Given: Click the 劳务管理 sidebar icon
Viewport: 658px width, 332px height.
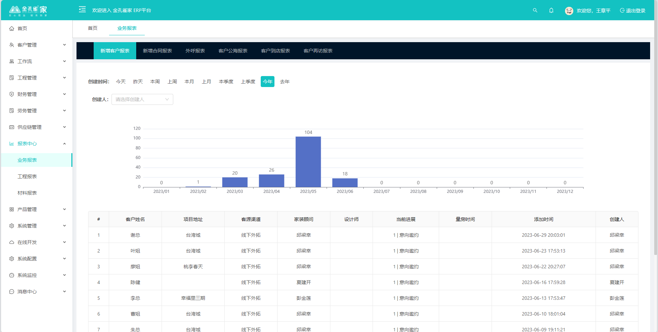Looking at the screenshot, I should (12, 111).
